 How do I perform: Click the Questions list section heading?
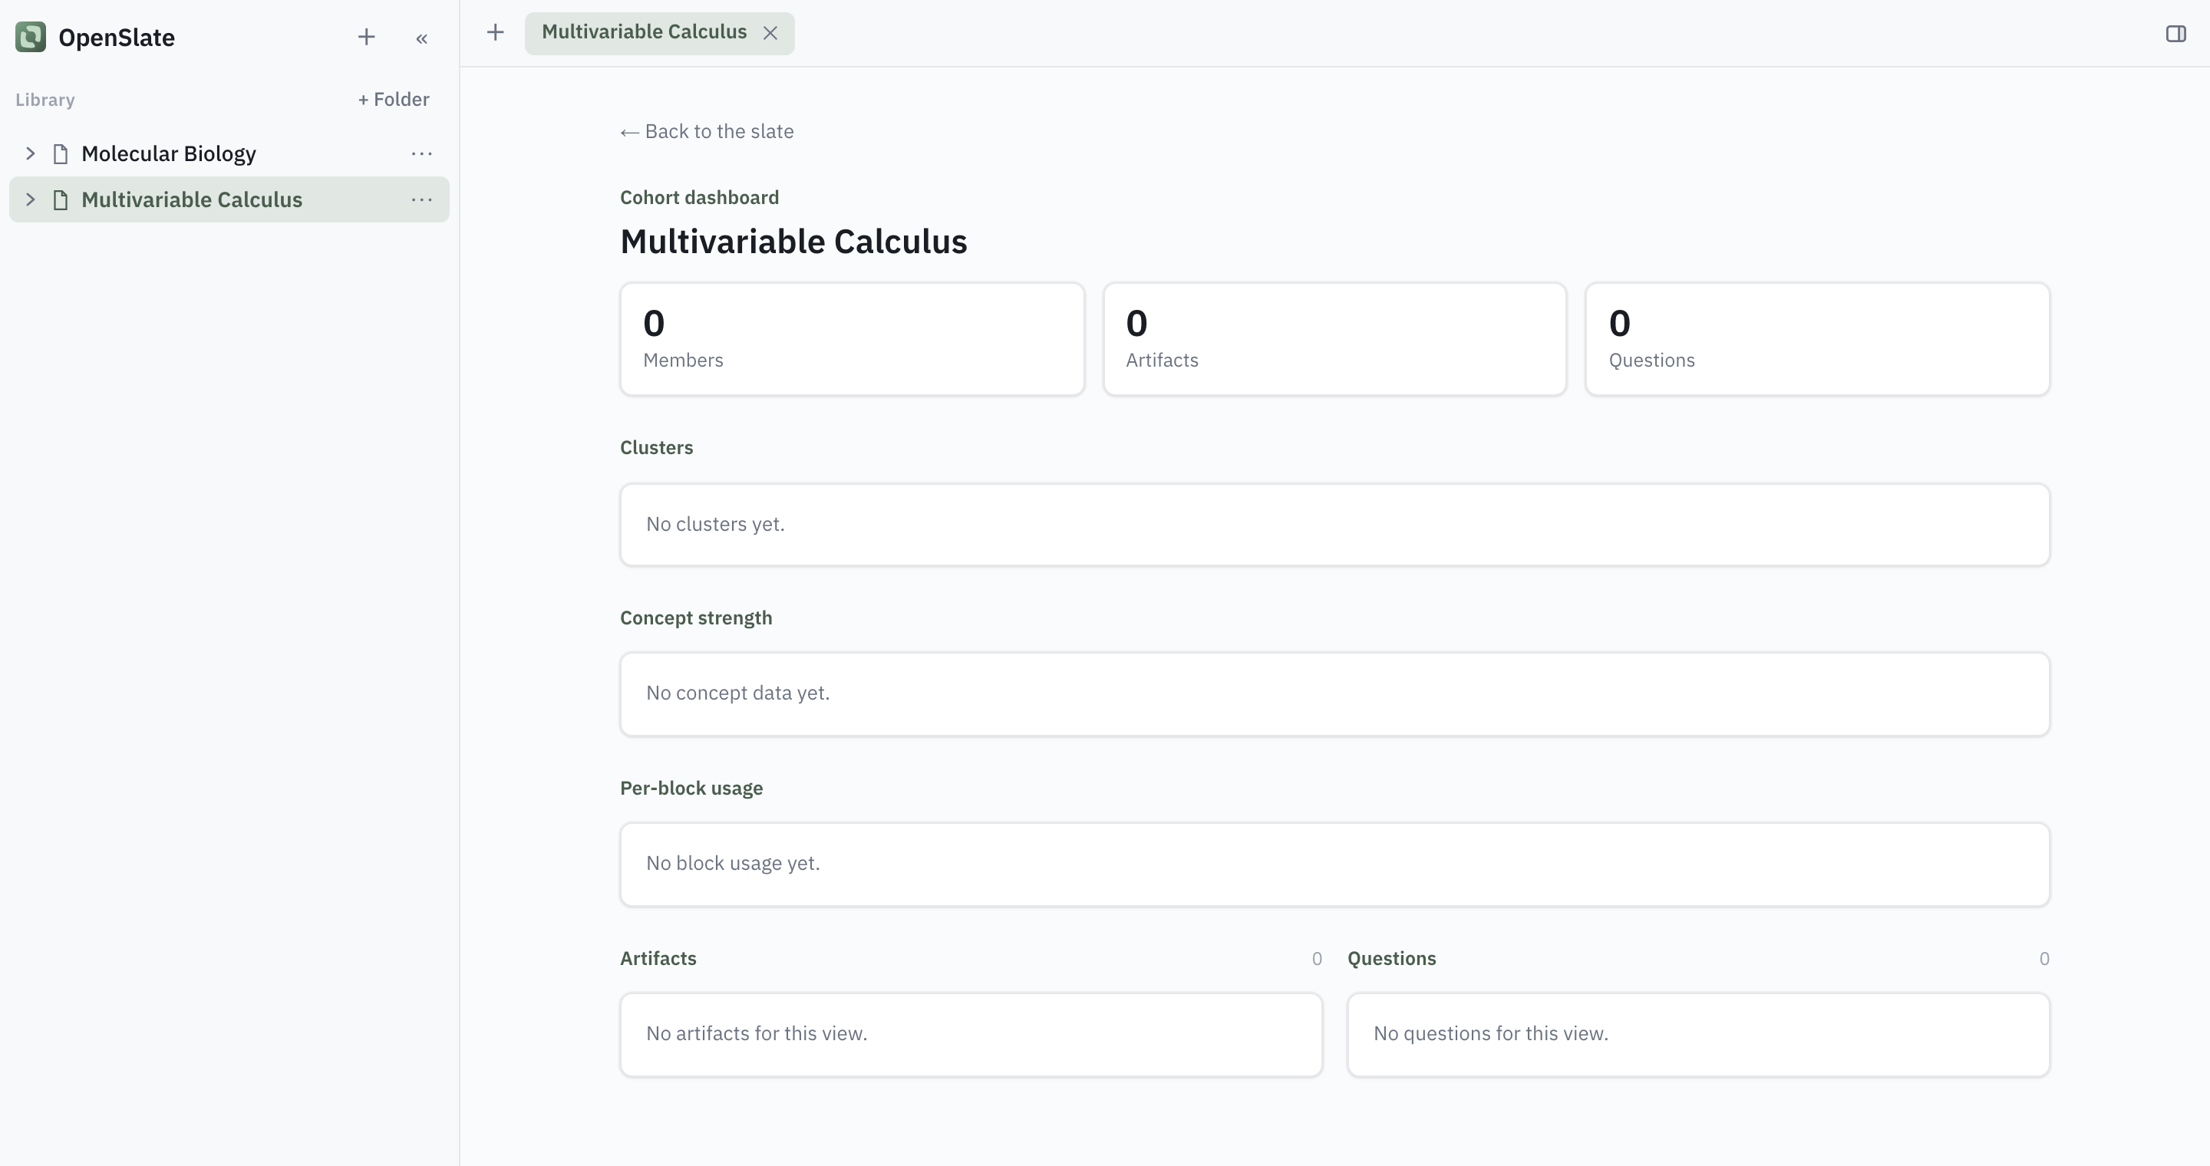point(1391,959)
